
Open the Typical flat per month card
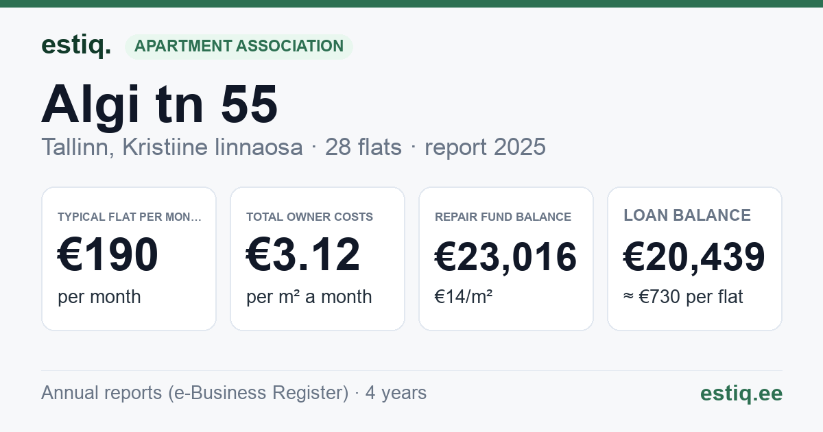(129, 259)
